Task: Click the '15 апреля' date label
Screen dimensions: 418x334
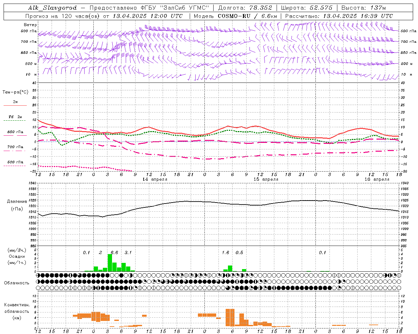Action: pos(266,179)
